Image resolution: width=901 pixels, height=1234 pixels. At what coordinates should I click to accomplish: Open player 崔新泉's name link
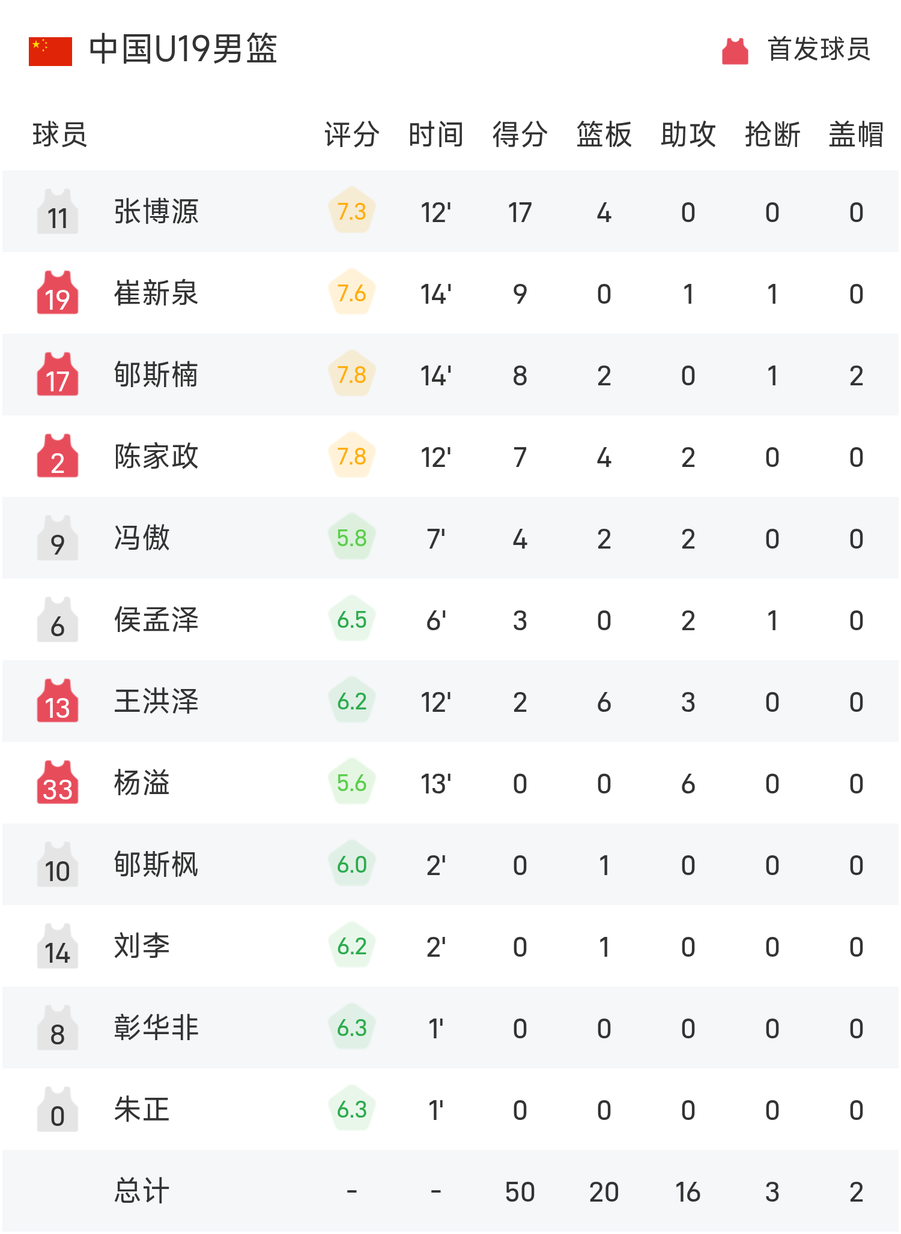[x=156, y=293]
